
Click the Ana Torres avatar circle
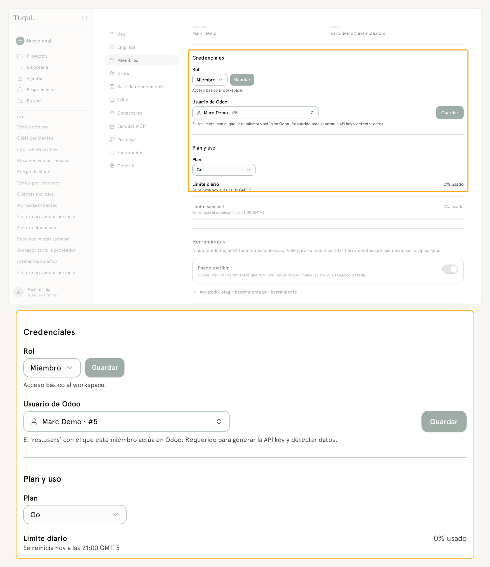[x=18, y=292]
